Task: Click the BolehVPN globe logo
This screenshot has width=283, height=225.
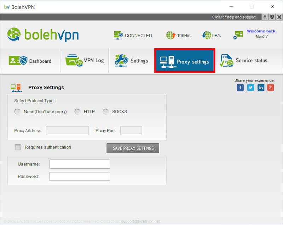Action: pyautogui.click(x=14, y=34)
